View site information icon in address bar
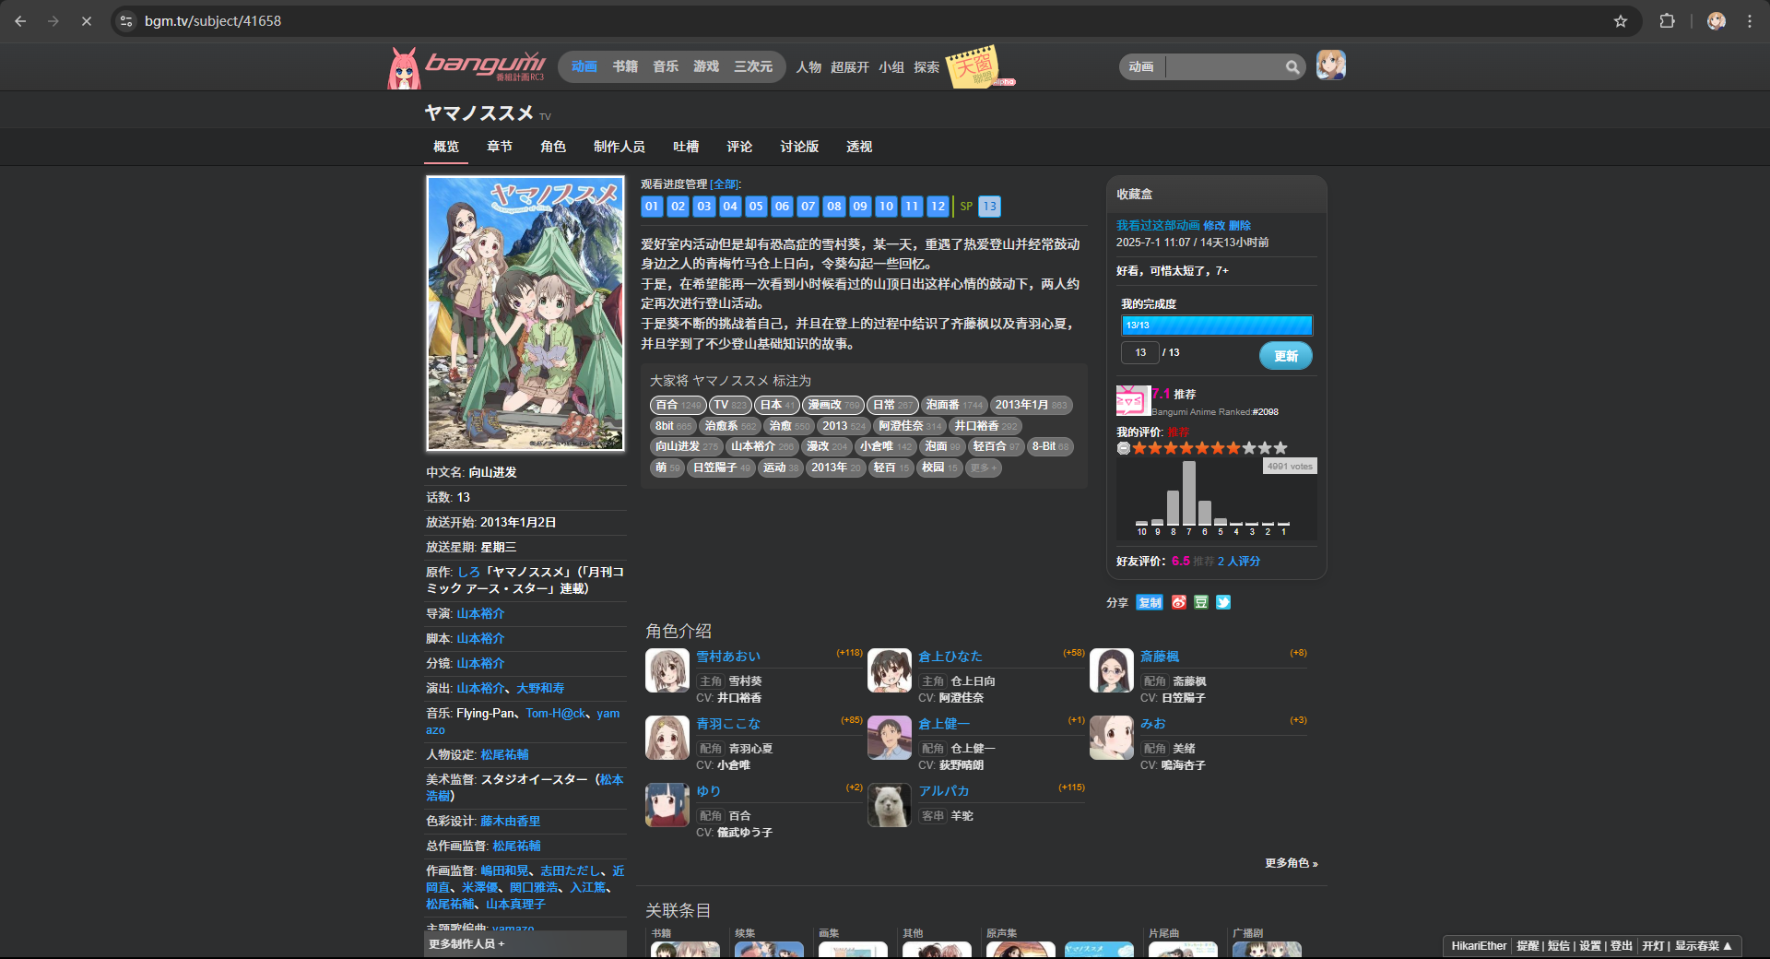 (x=126, y=20)
